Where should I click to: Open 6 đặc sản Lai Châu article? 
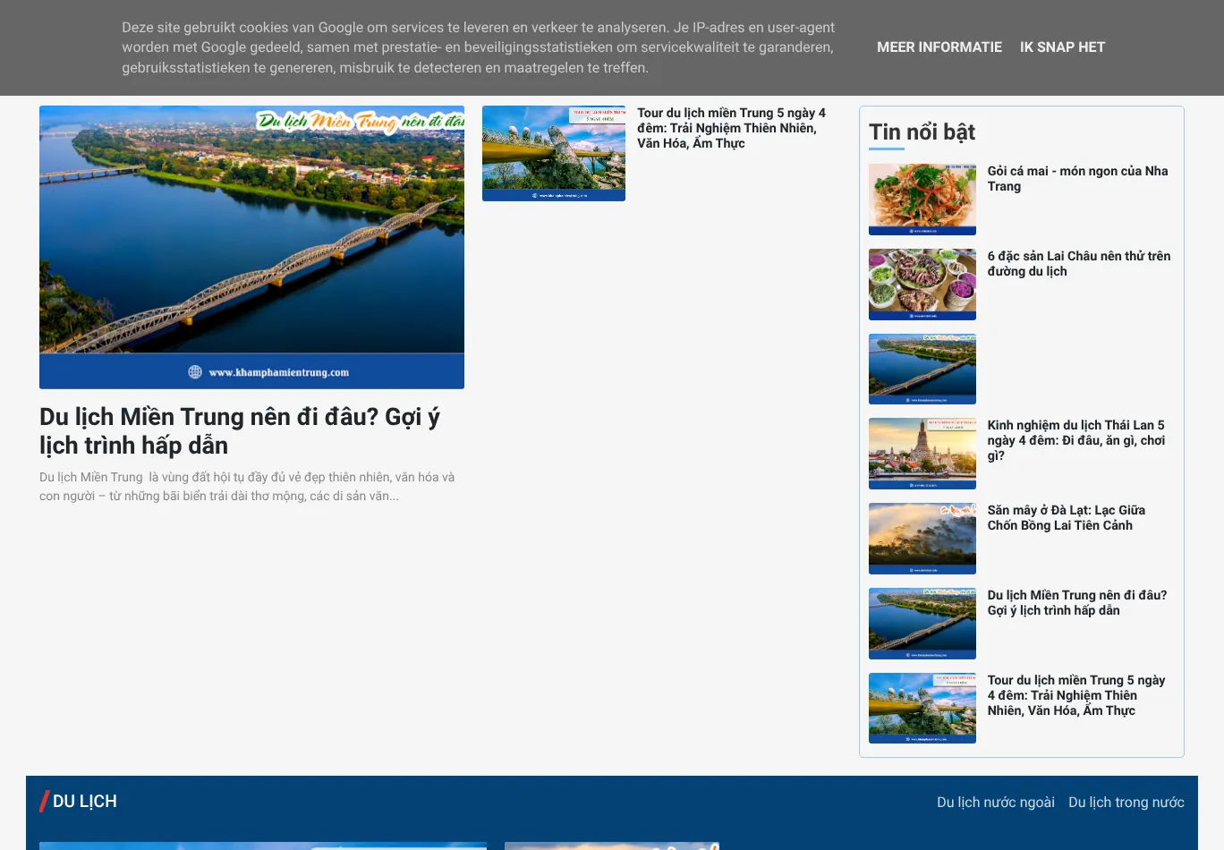[x=1078, y=263]
